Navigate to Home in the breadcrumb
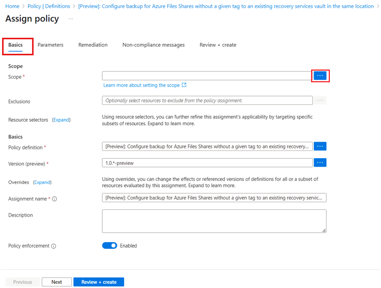Screen dimensions: 381x288 click(12, 6)
